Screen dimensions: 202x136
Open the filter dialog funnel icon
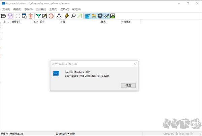(38, 16)
